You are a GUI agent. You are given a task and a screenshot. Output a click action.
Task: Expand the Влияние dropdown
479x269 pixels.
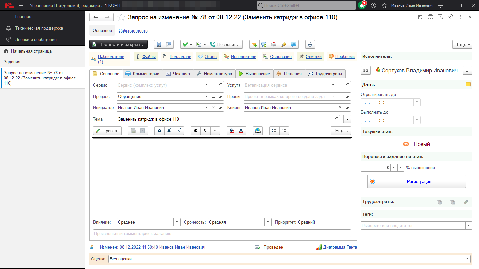(176, 222)
